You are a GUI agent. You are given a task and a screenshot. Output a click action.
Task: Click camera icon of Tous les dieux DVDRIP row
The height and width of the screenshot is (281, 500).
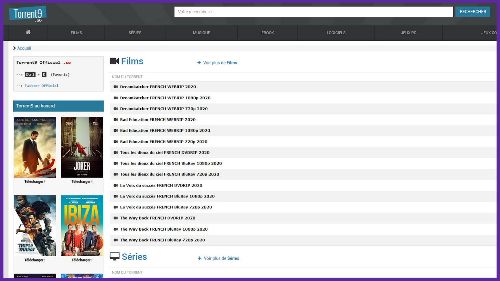(116, 153)
